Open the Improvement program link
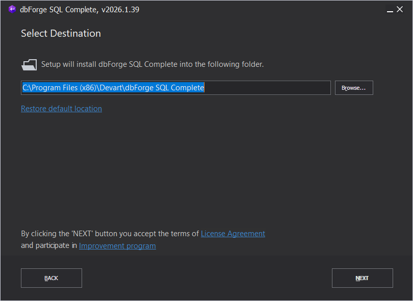 pyautogui.click(x=117, y=246)
